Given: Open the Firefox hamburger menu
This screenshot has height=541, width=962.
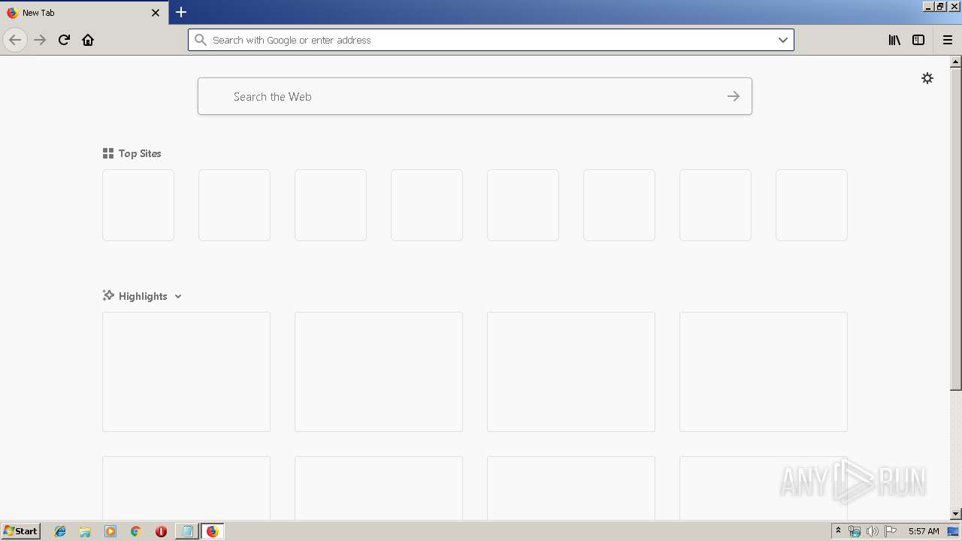Looking at the screenshot, I should [x=948, y=40].
